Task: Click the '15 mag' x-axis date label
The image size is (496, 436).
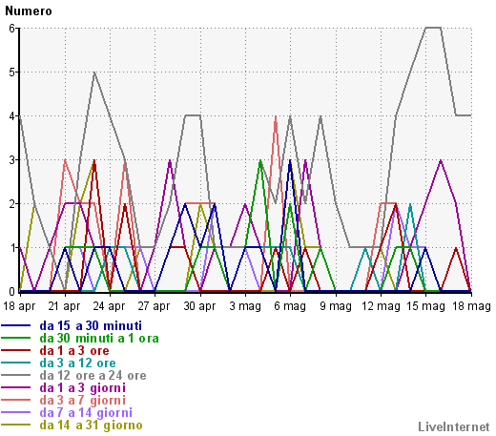Action: (x=425, y=306)
